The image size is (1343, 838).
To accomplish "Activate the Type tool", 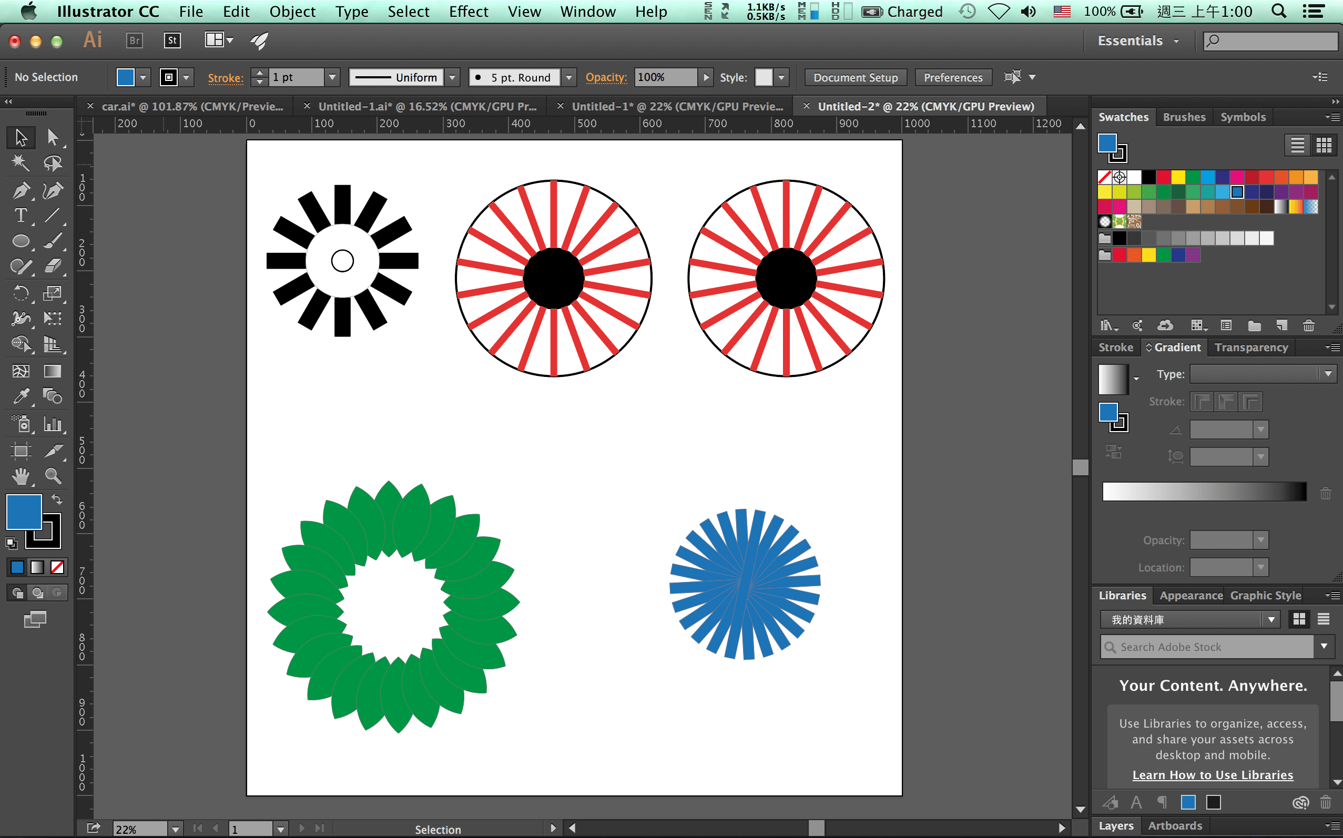I will (x=21, y=216).
